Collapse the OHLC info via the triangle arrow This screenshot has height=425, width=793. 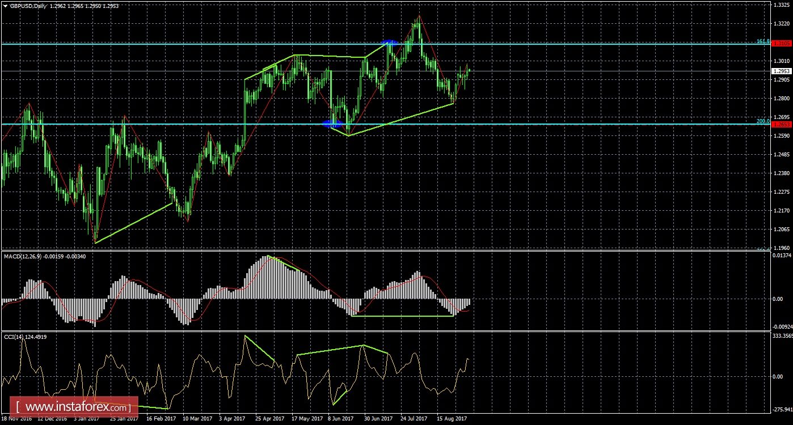6,5
